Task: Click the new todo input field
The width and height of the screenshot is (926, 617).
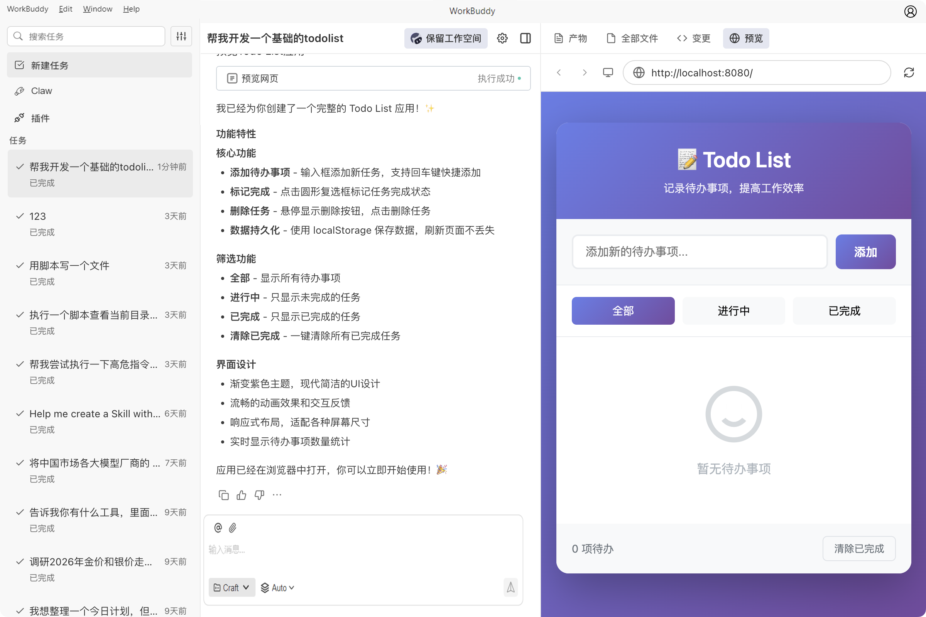Action: point(699,251)
